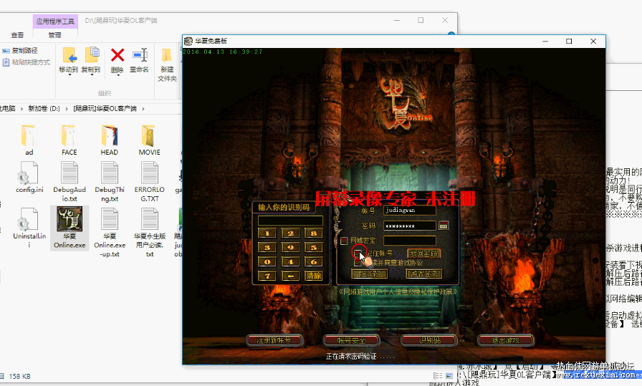This screenshot has width=642, height=386.
Task: Click the 网域密宝 code input field
Action: tap(409, 241)
